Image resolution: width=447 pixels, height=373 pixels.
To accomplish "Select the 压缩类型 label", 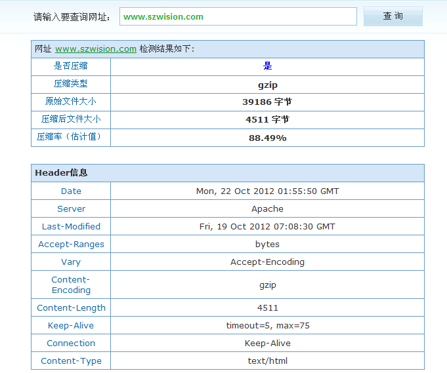I will 71,84.
